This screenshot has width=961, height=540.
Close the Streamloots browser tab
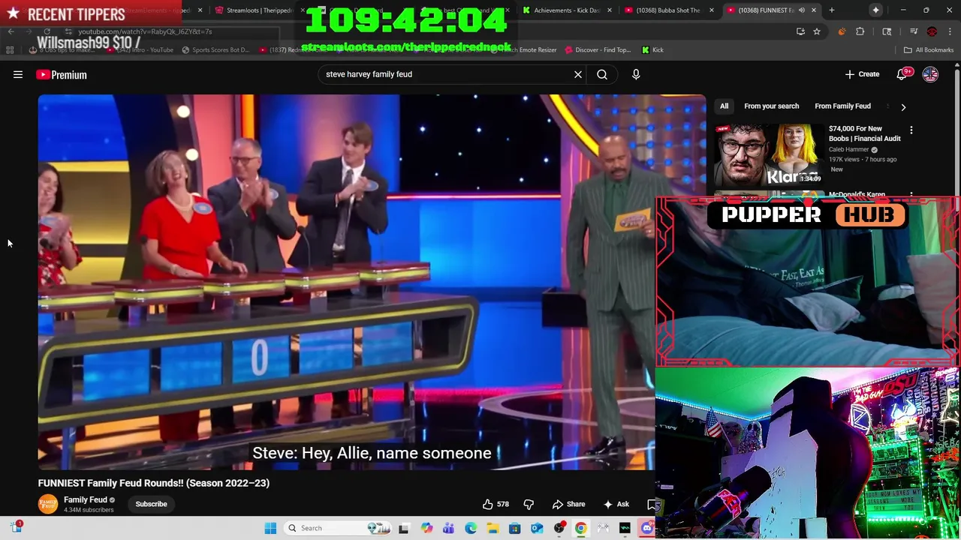tap(303, 10)
